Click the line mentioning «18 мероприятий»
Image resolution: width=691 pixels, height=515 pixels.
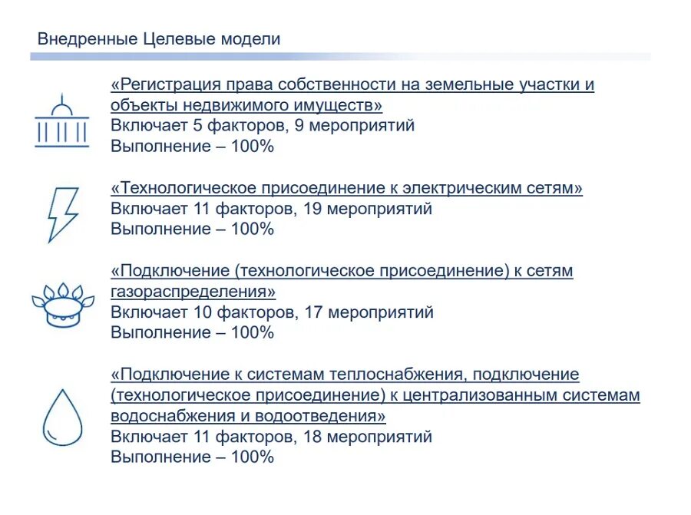271,437
